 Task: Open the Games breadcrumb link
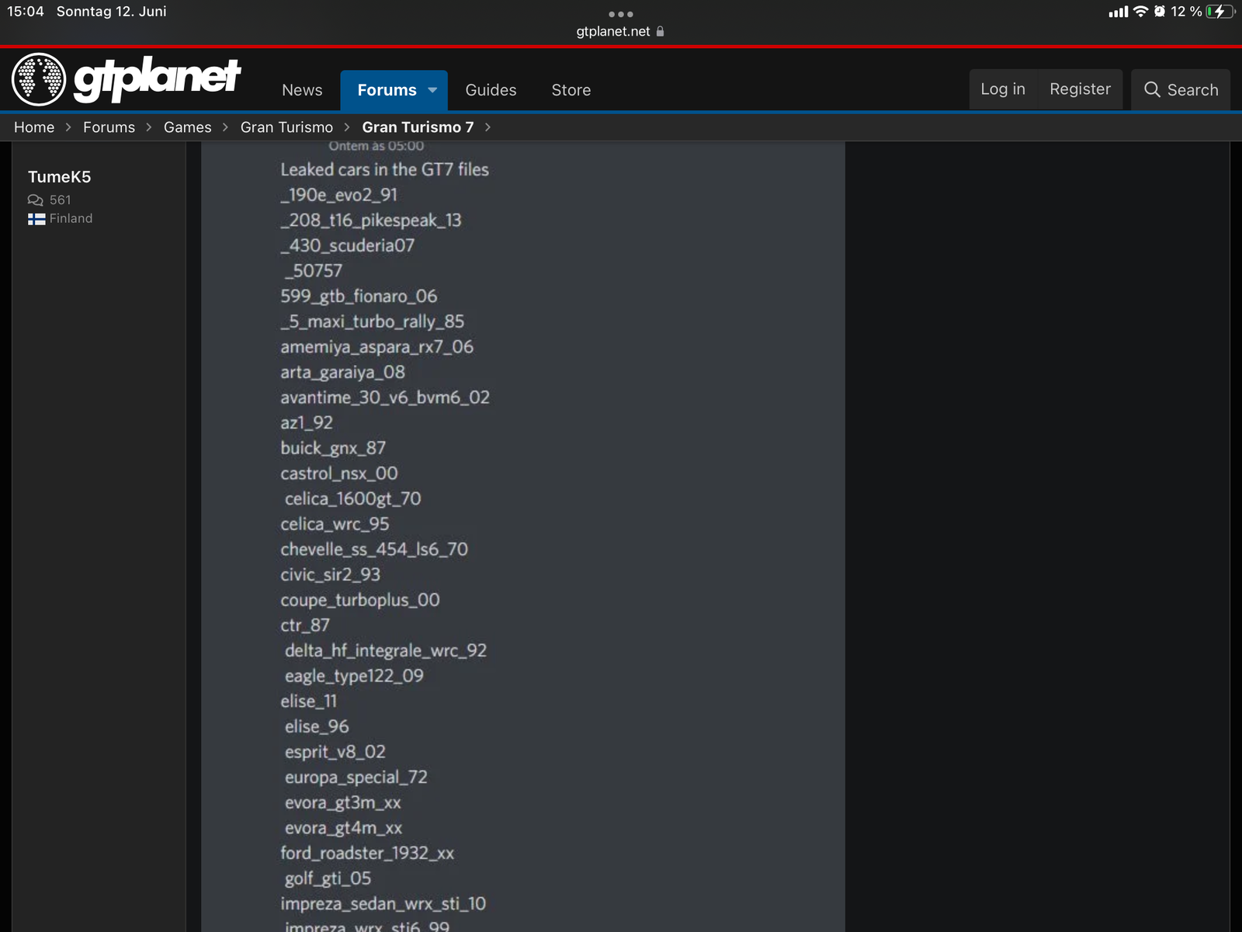point(187,127)
